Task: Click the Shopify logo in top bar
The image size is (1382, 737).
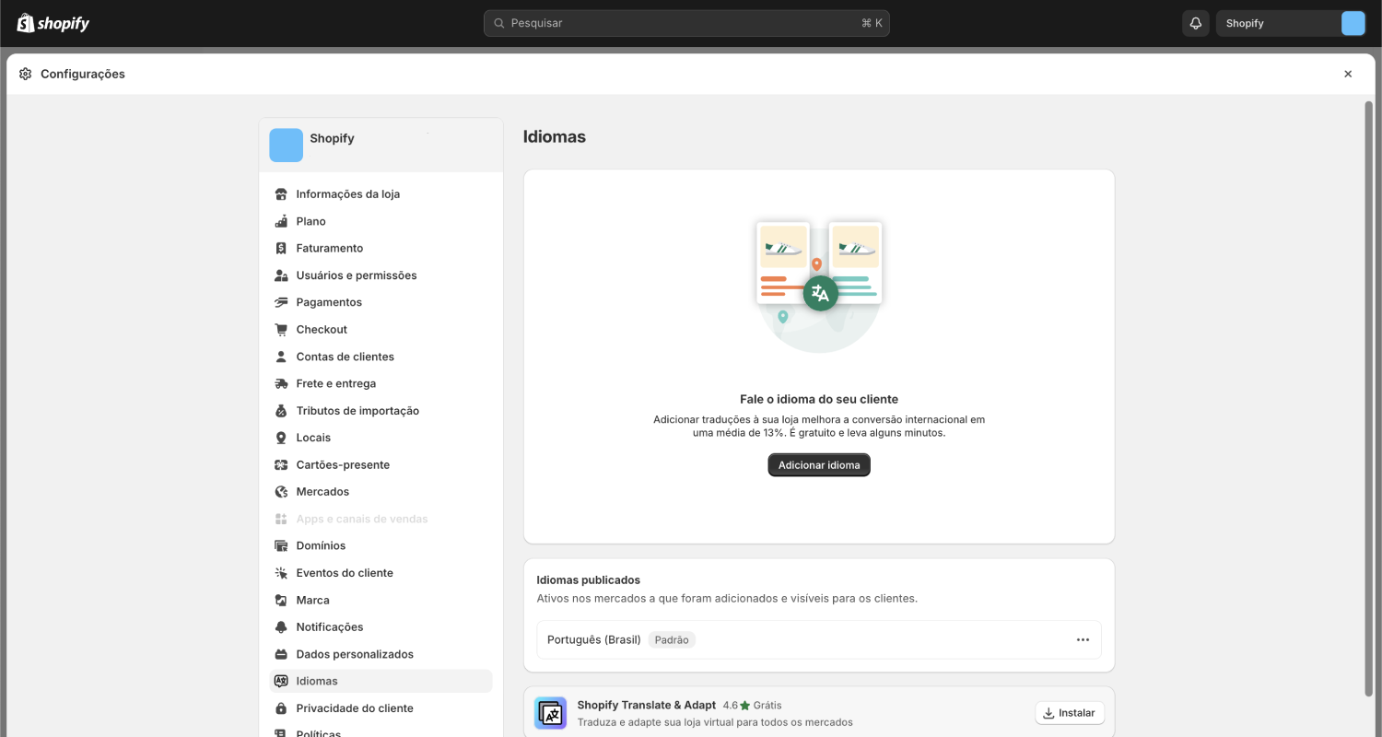Action: pos(53,23)
